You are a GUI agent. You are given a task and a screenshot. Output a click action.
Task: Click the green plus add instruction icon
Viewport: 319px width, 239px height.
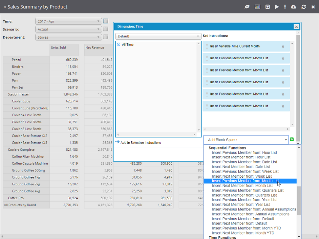tap(292, 140)
